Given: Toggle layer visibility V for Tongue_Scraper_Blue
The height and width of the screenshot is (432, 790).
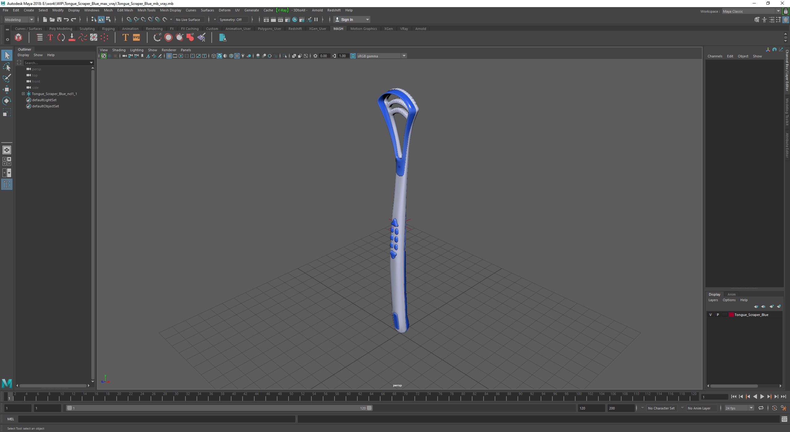Looking at the screenshot, I should (x=711, y=315).
